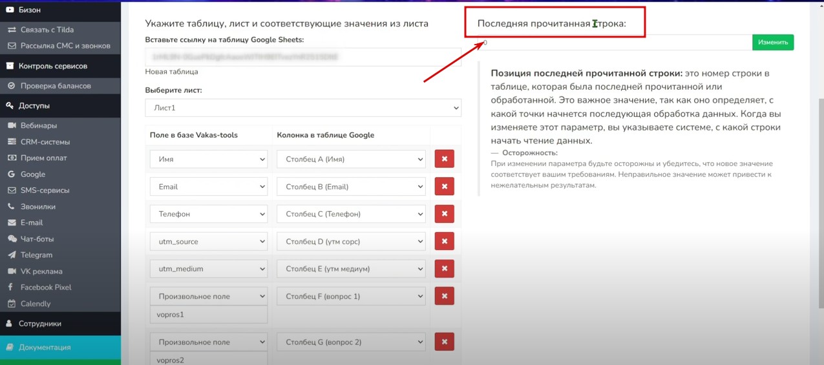Click the Google Sheets link input field
Viewport: 824px width, 365px height.
pos(302,57)
